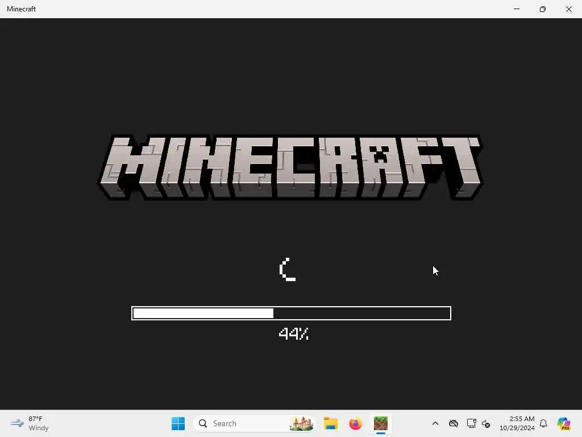The image size is (582, 437).
Task: Close the Minecraft window
Action: [x=568, y=9]
